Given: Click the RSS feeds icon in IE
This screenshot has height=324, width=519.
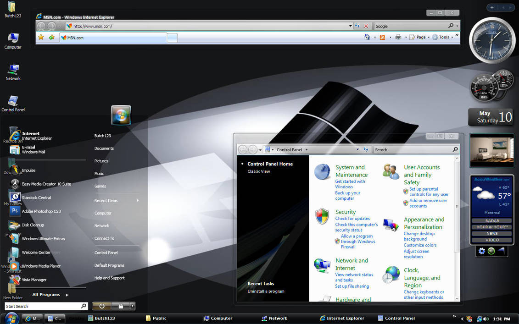Looking at the screenshot, I should tap(382, 37).
